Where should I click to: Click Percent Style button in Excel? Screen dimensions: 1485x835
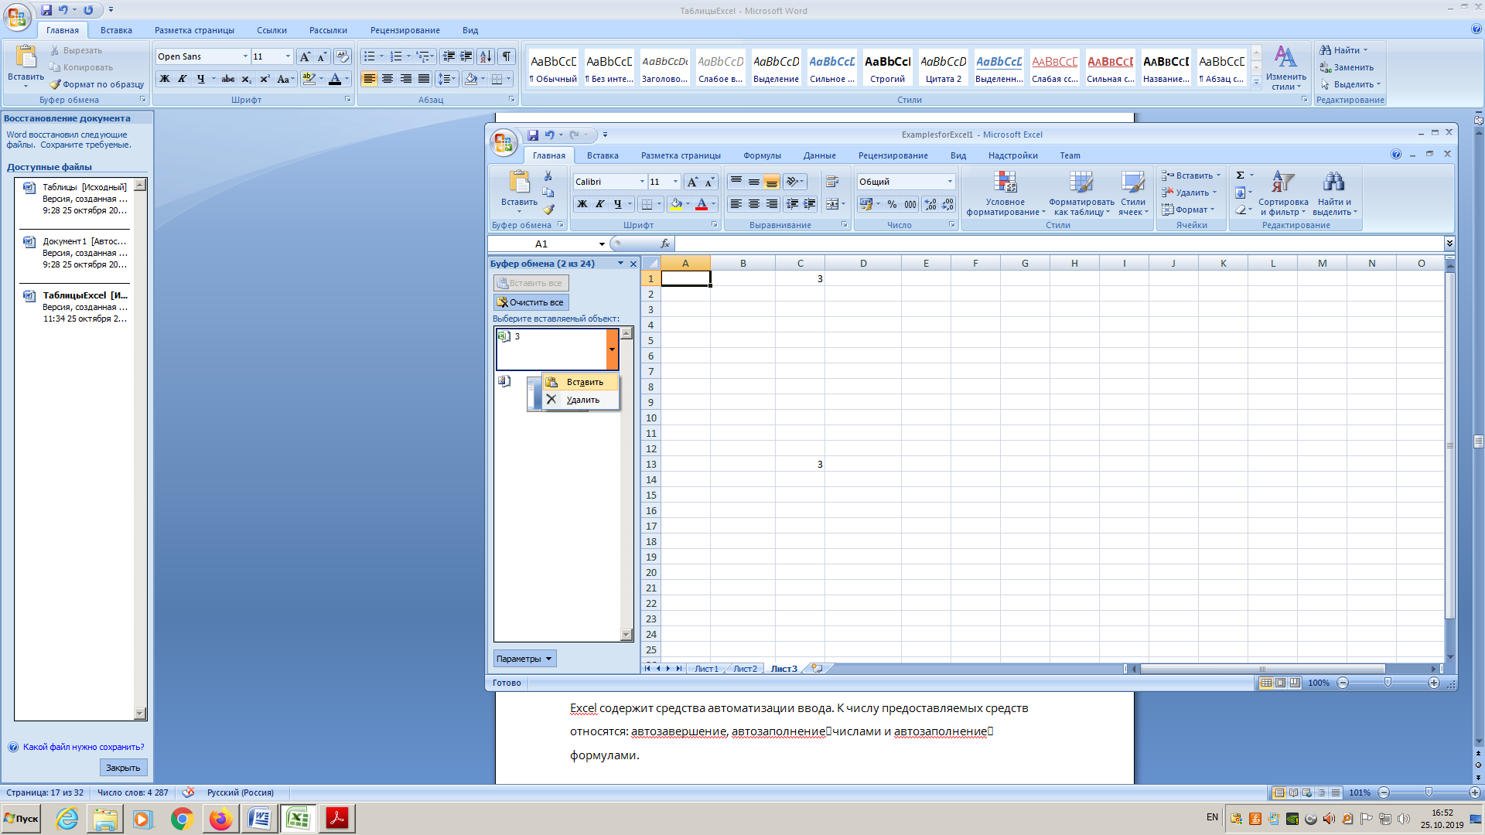[x=892, y=204]
